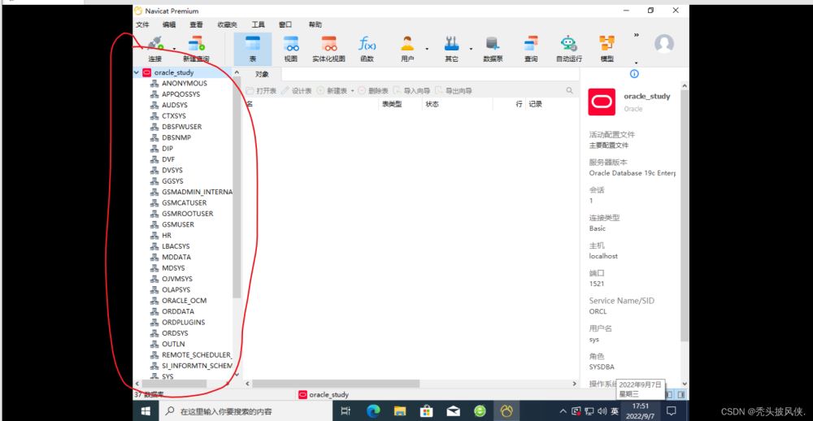Click the 删除表 (Delete Table) button
This screenshot has height=421, width=813.
click(373, 91)
